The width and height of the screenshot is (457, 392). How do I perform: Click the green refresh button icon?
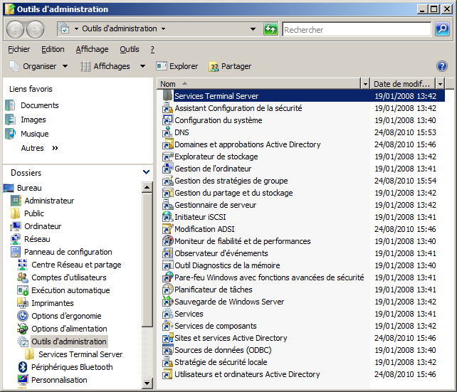pos(271,29)
